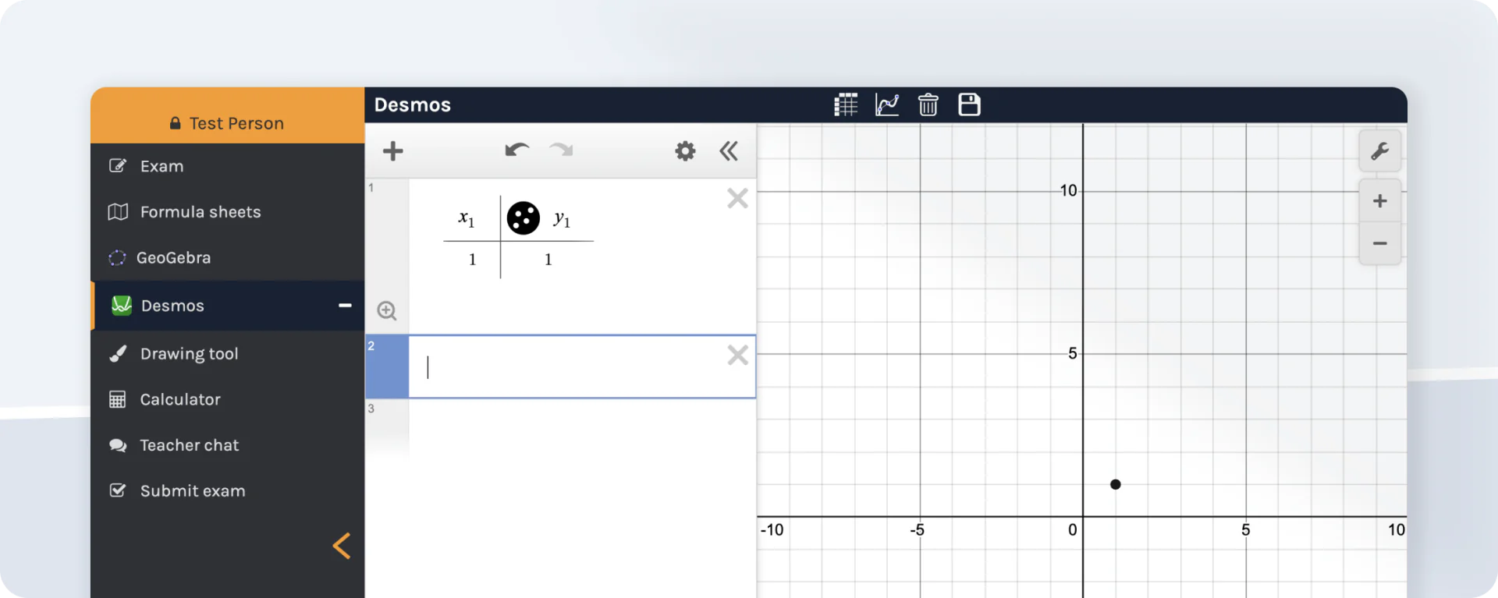
Task: Click the Desmos green graph icon
Action: [x=122, y=306]
